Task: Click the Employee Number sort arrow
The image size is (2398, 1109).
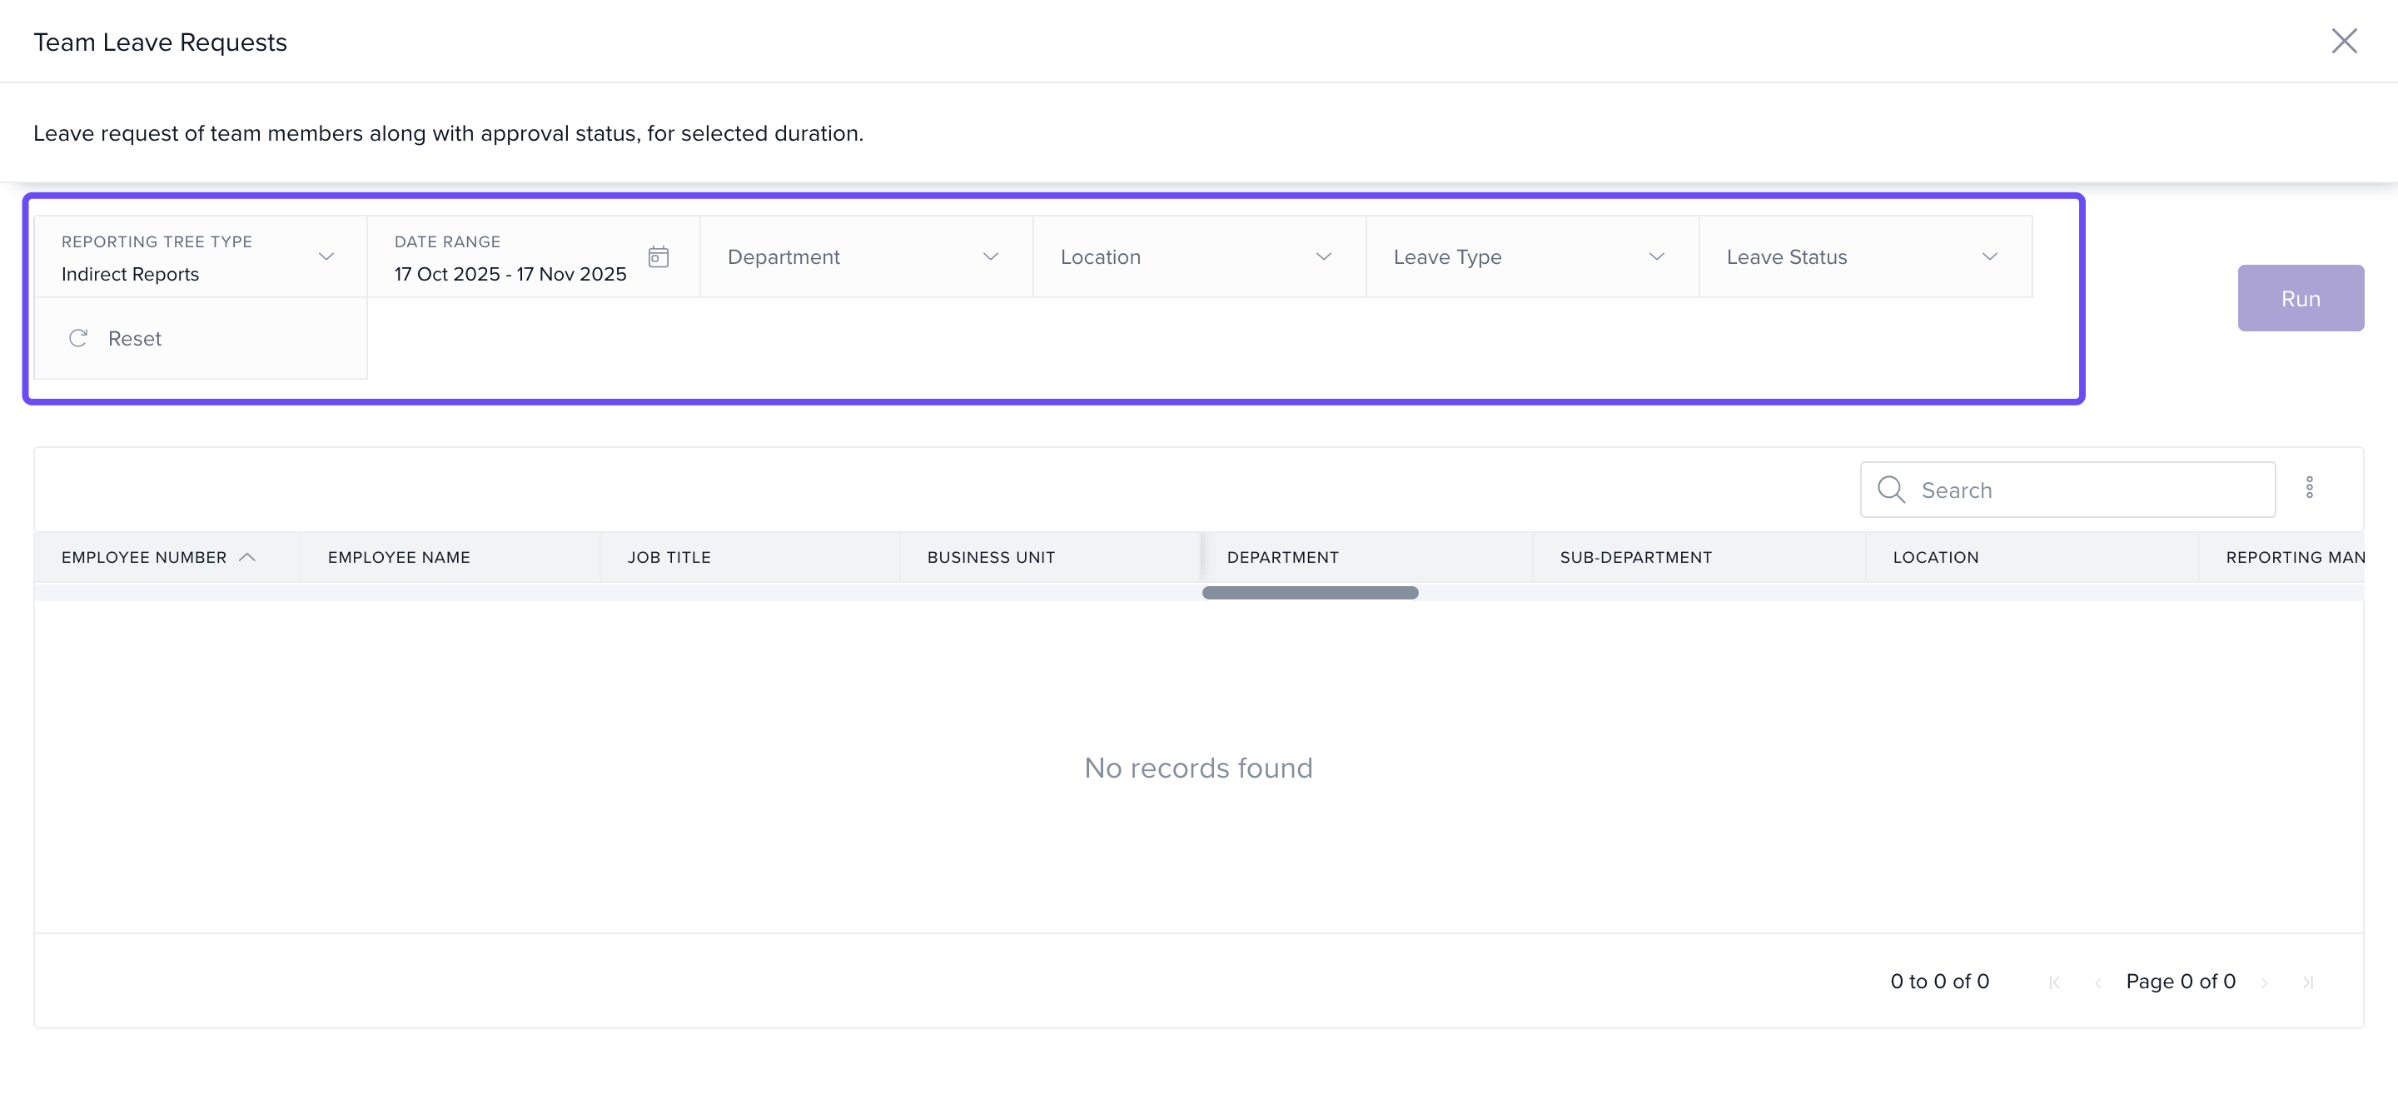Action: [x=246, y=557]
